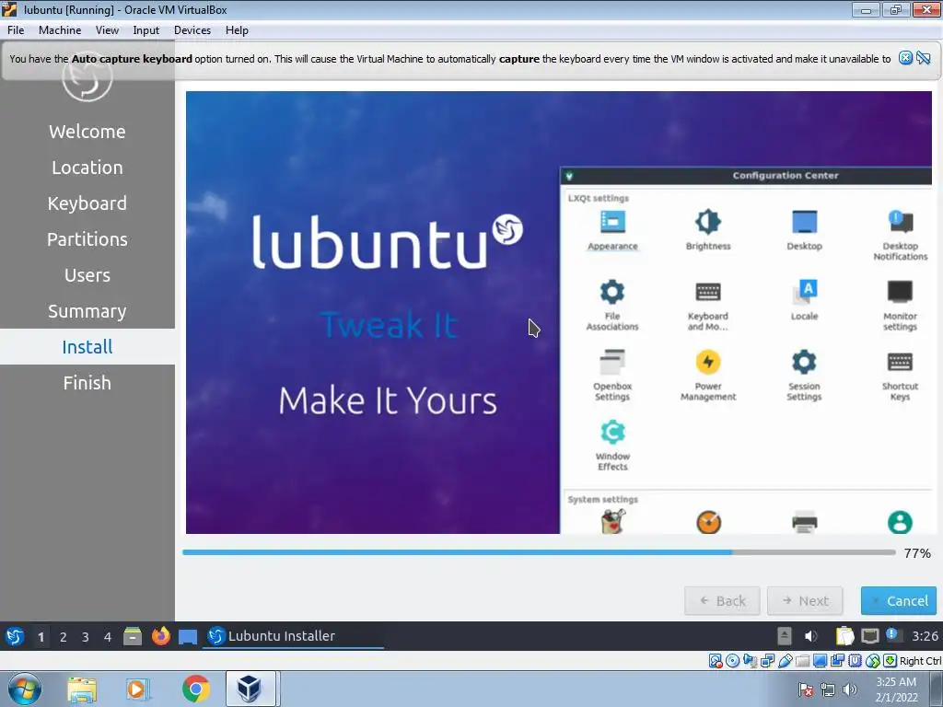Switch to virtual desktop 2

click(x=63, y=637)
